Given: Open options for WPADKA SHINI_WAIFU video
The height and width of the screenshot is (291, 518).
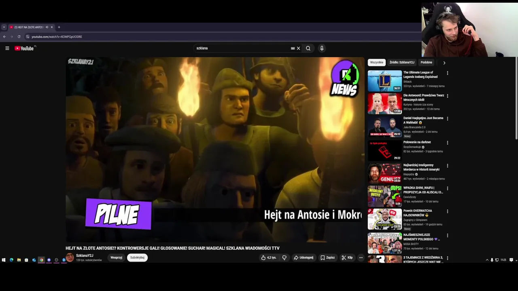Looking at the screenshot, I should pos(447,188).
